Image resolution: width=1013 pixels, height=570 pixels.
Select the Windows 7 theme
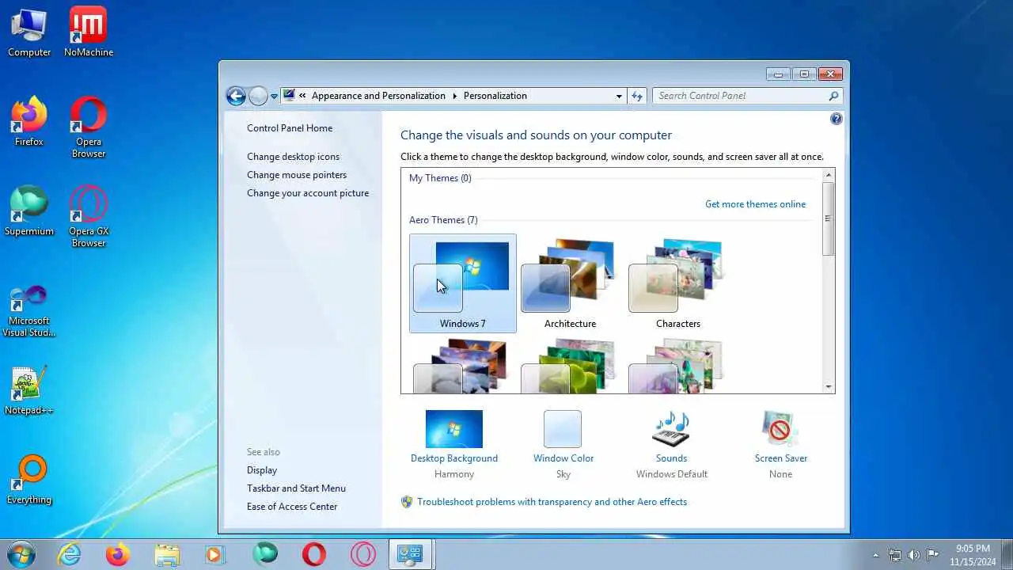(x=463, y=283)
